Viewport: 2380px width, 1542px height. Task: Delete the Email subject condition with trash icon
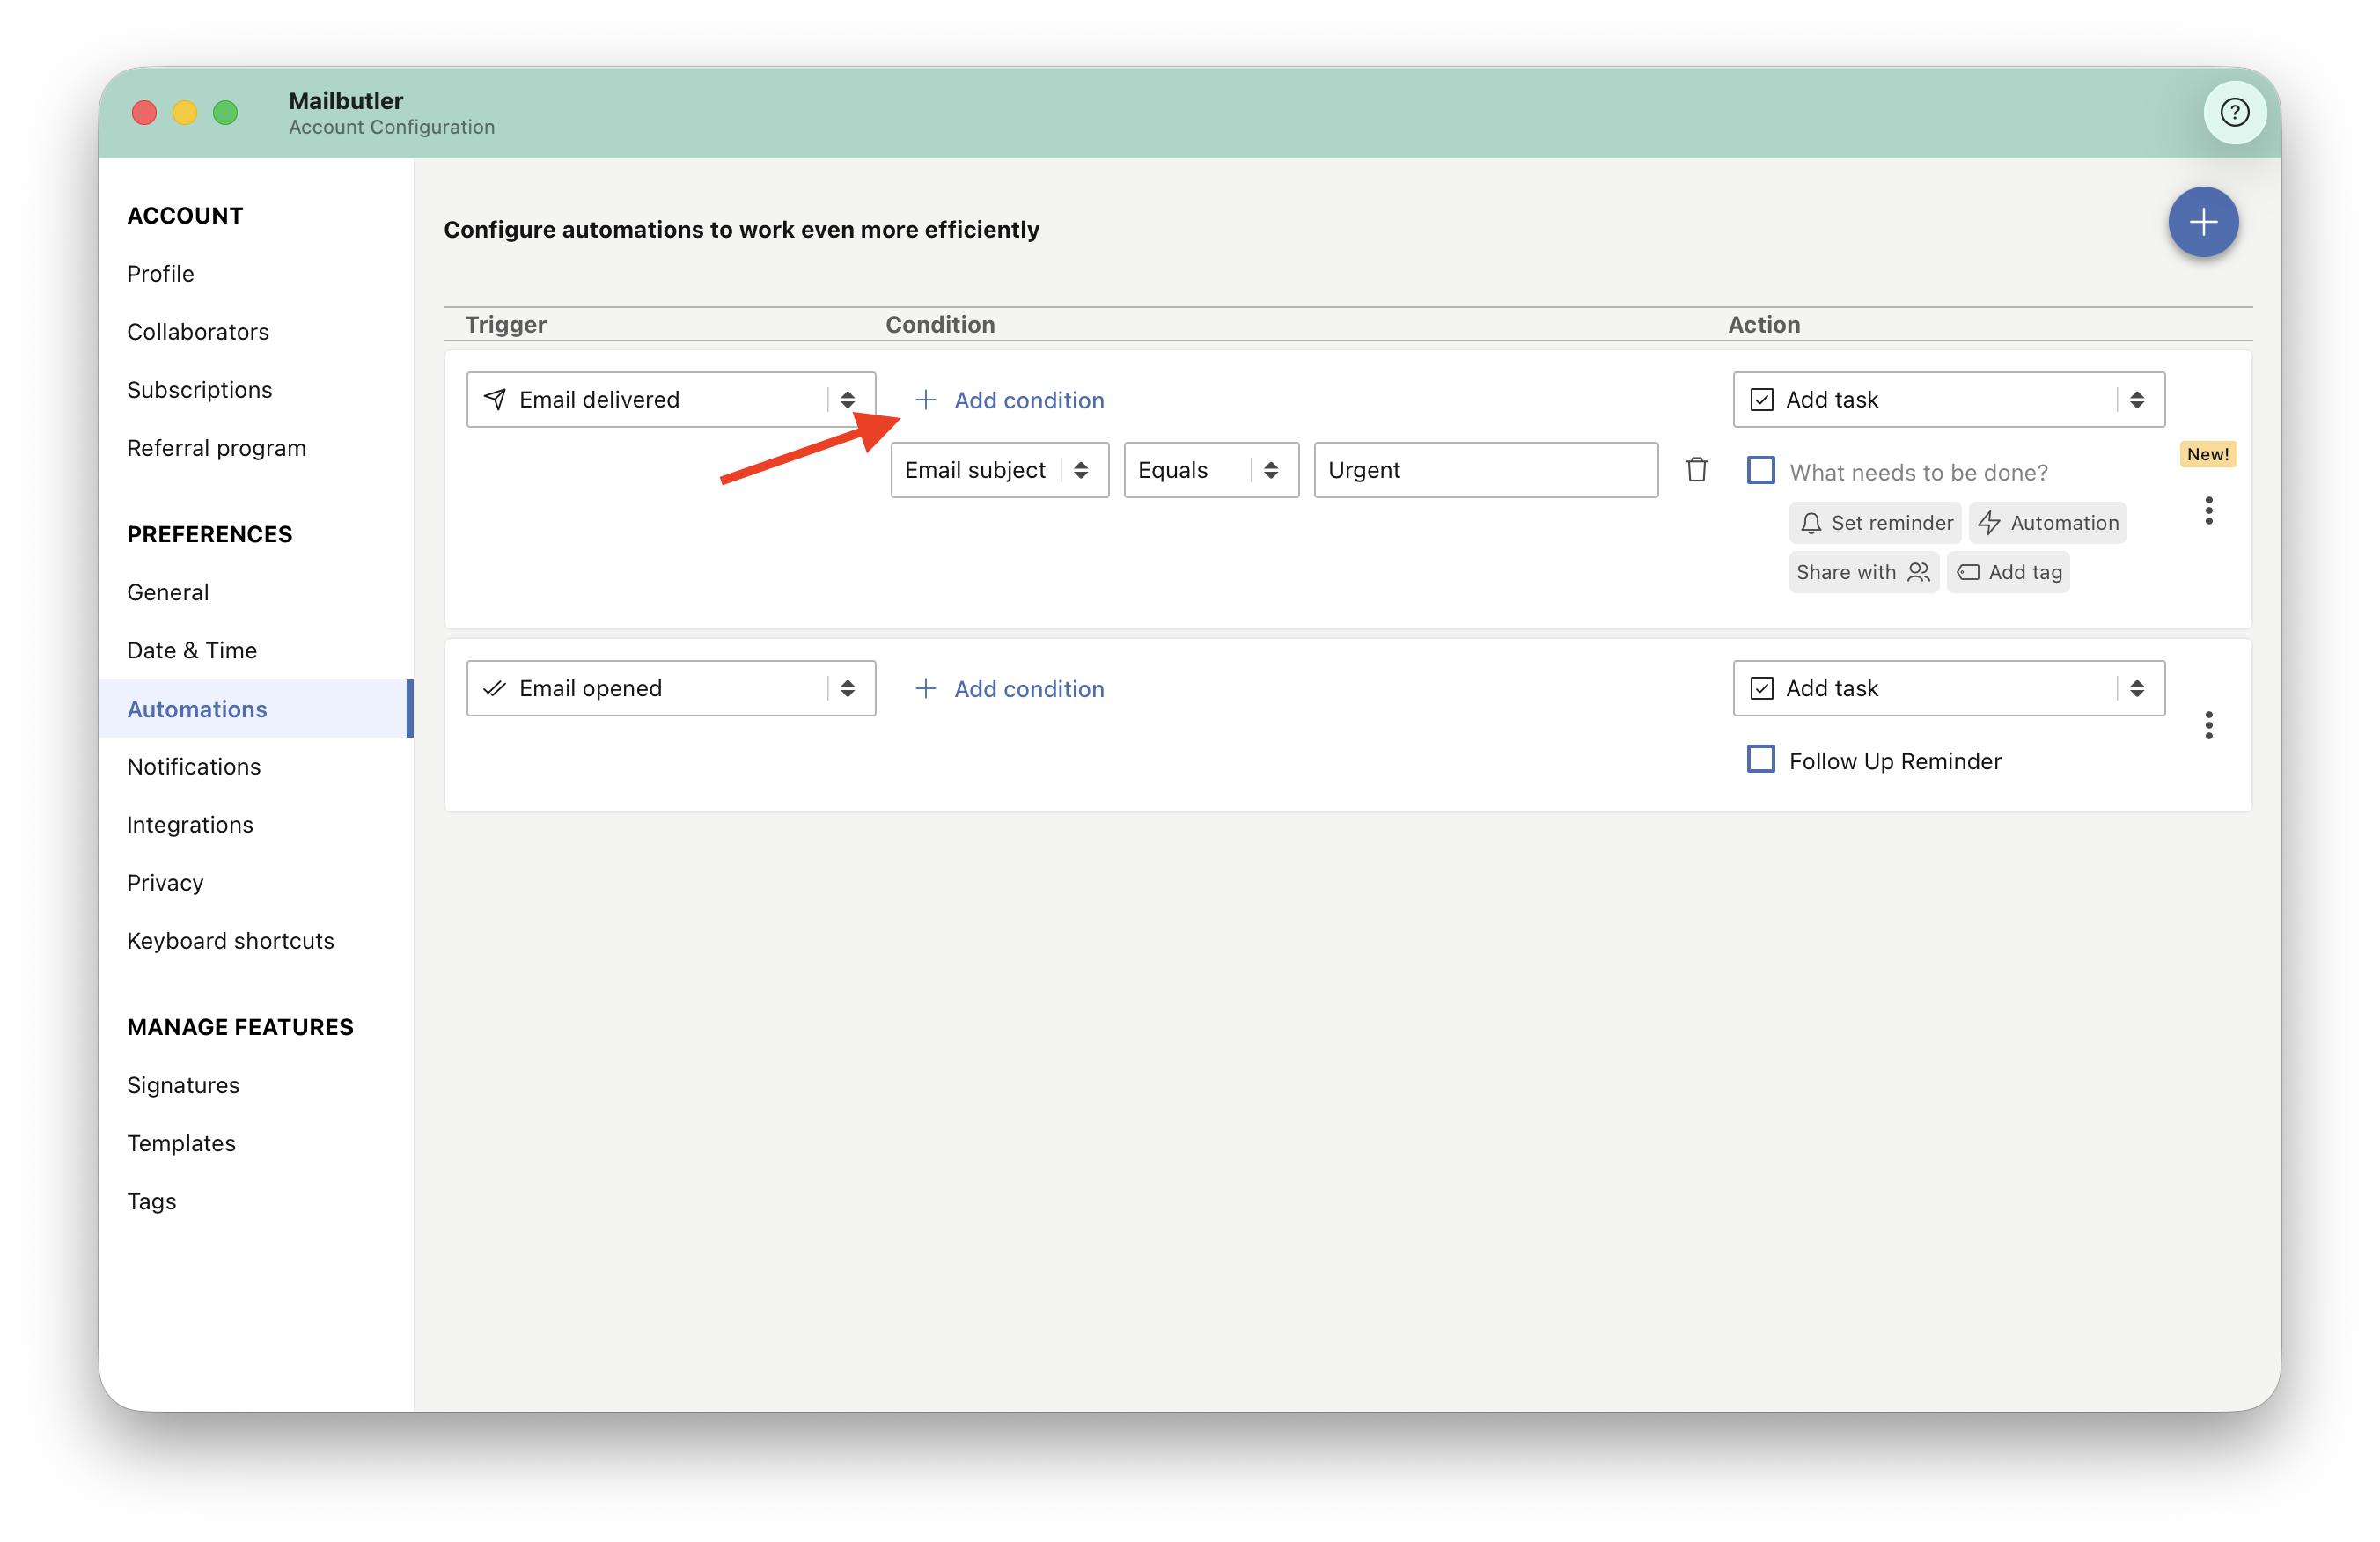tap(1696, 469)
